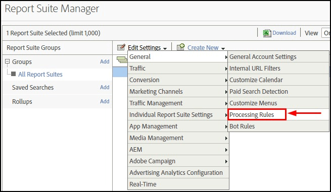Click the Download link
The height and width of the screenshot is (192, 331).
pyautogui.click(x=284, y=33)
